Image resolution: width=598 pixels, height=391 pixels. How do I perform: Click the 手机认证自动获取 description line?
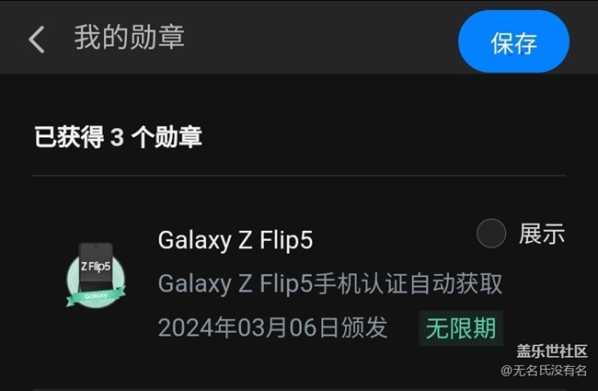tap(330, 283)
